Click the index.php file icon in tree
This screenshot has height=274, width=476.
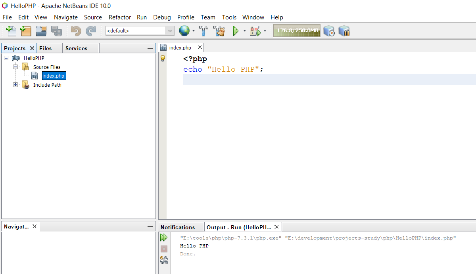click(35, 76)
